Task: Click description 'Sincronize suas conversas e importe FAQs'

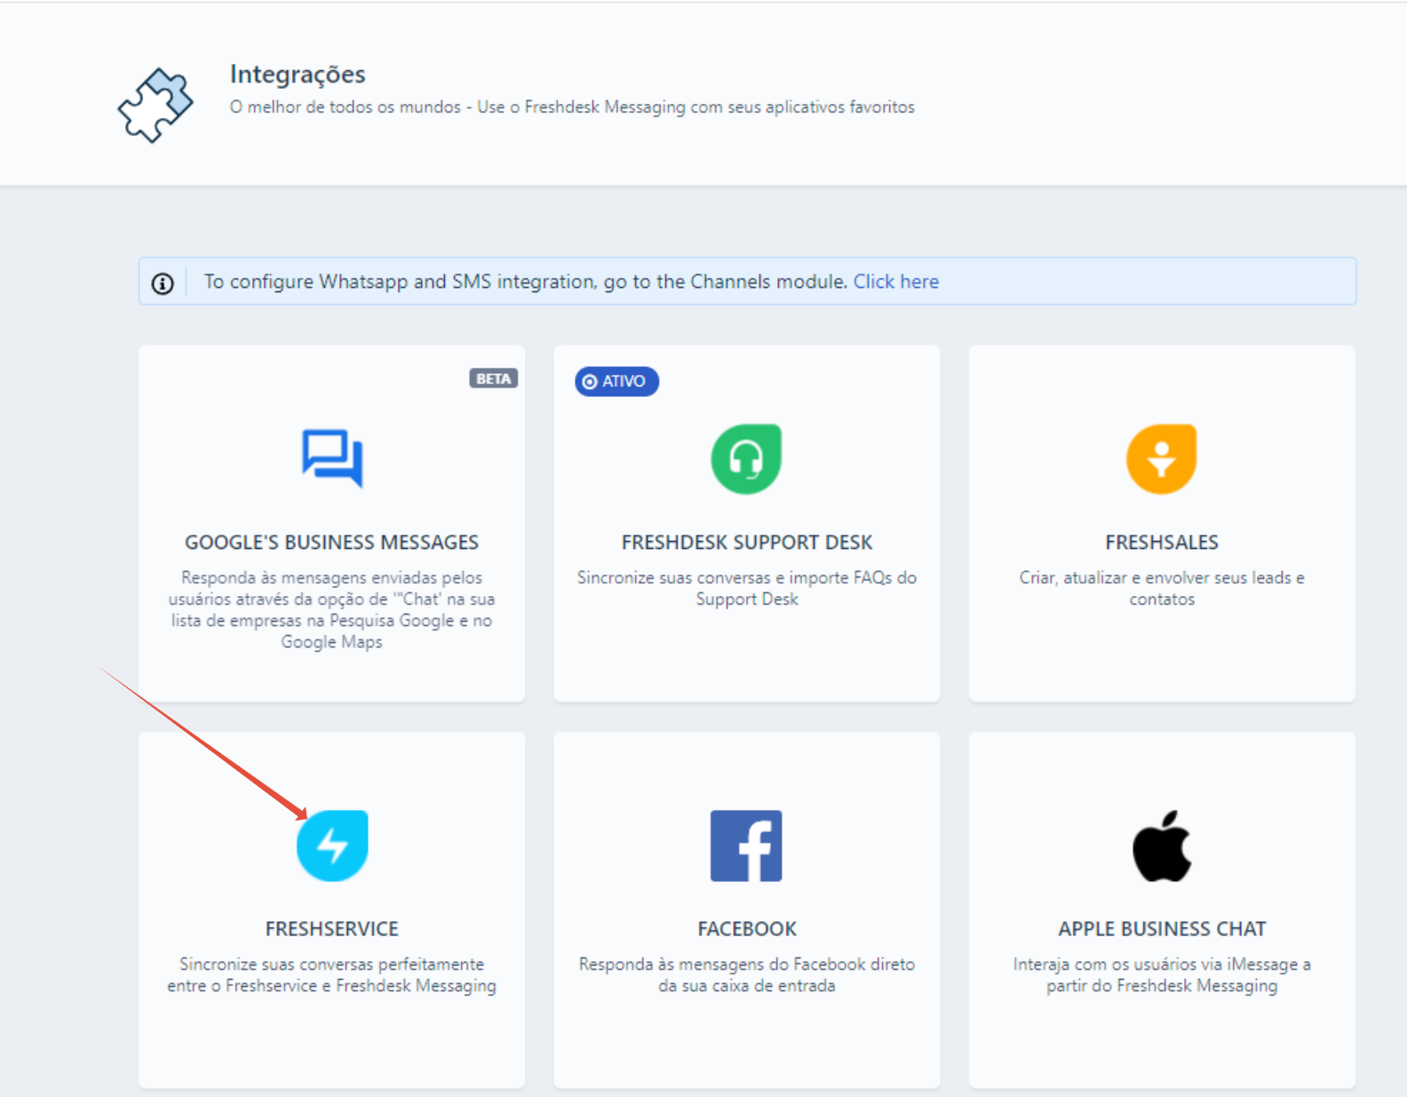Action: (x=747, y=588)
